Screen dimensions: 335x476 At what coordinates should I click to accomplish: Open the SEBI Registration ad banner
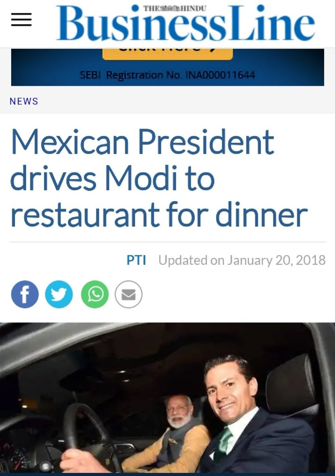(167, 67)
